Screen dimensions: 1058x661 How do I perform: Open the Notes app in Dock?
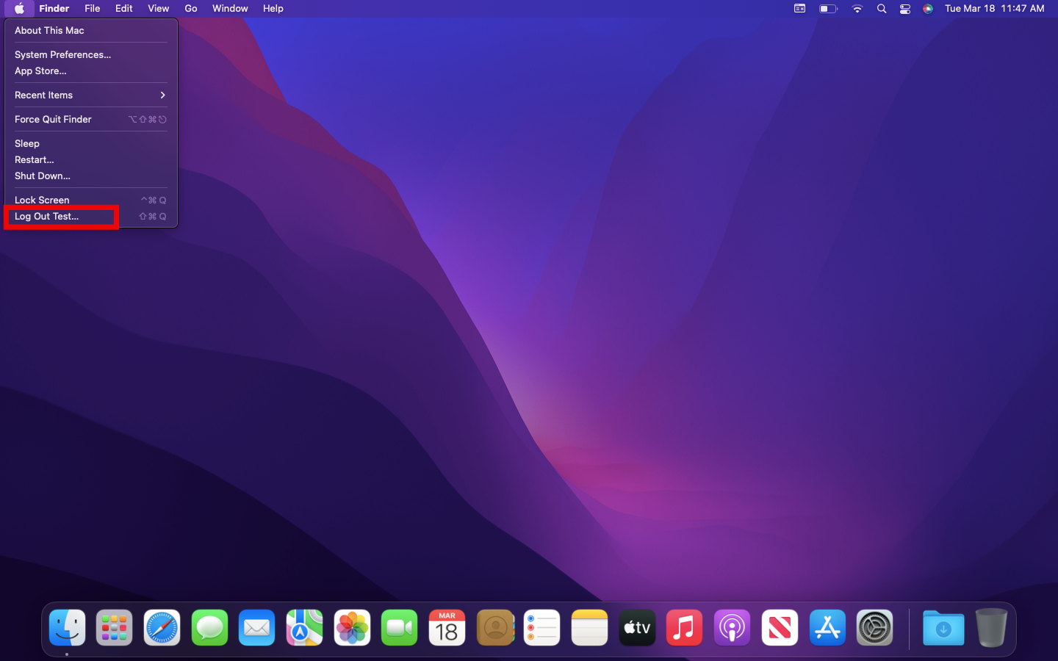pyautogui.click(x=589, y=628)
